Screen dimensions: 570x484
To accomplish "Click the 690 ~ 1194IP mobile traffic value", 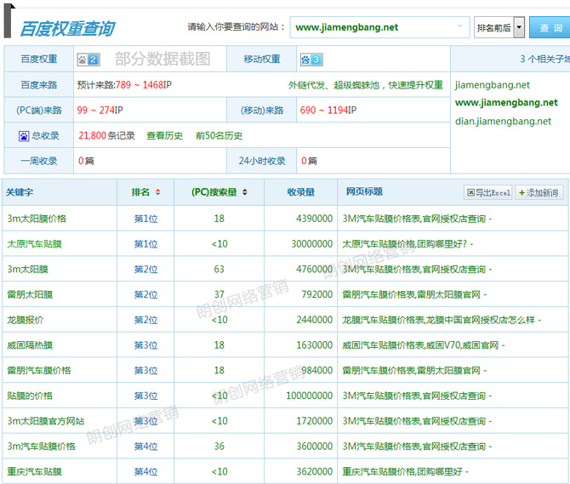I will click(328, 110).
